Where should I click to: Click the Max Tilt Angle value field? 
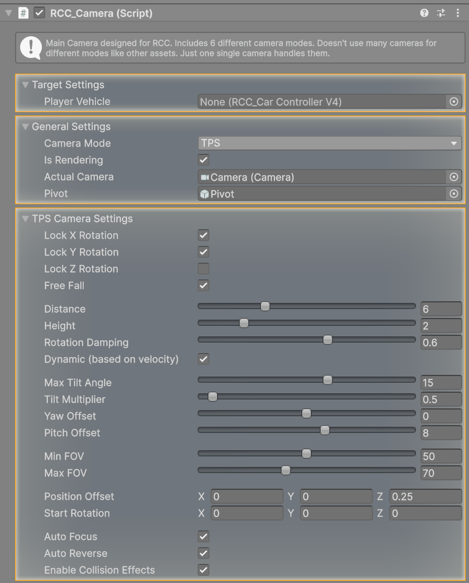(x=441, y=383)
